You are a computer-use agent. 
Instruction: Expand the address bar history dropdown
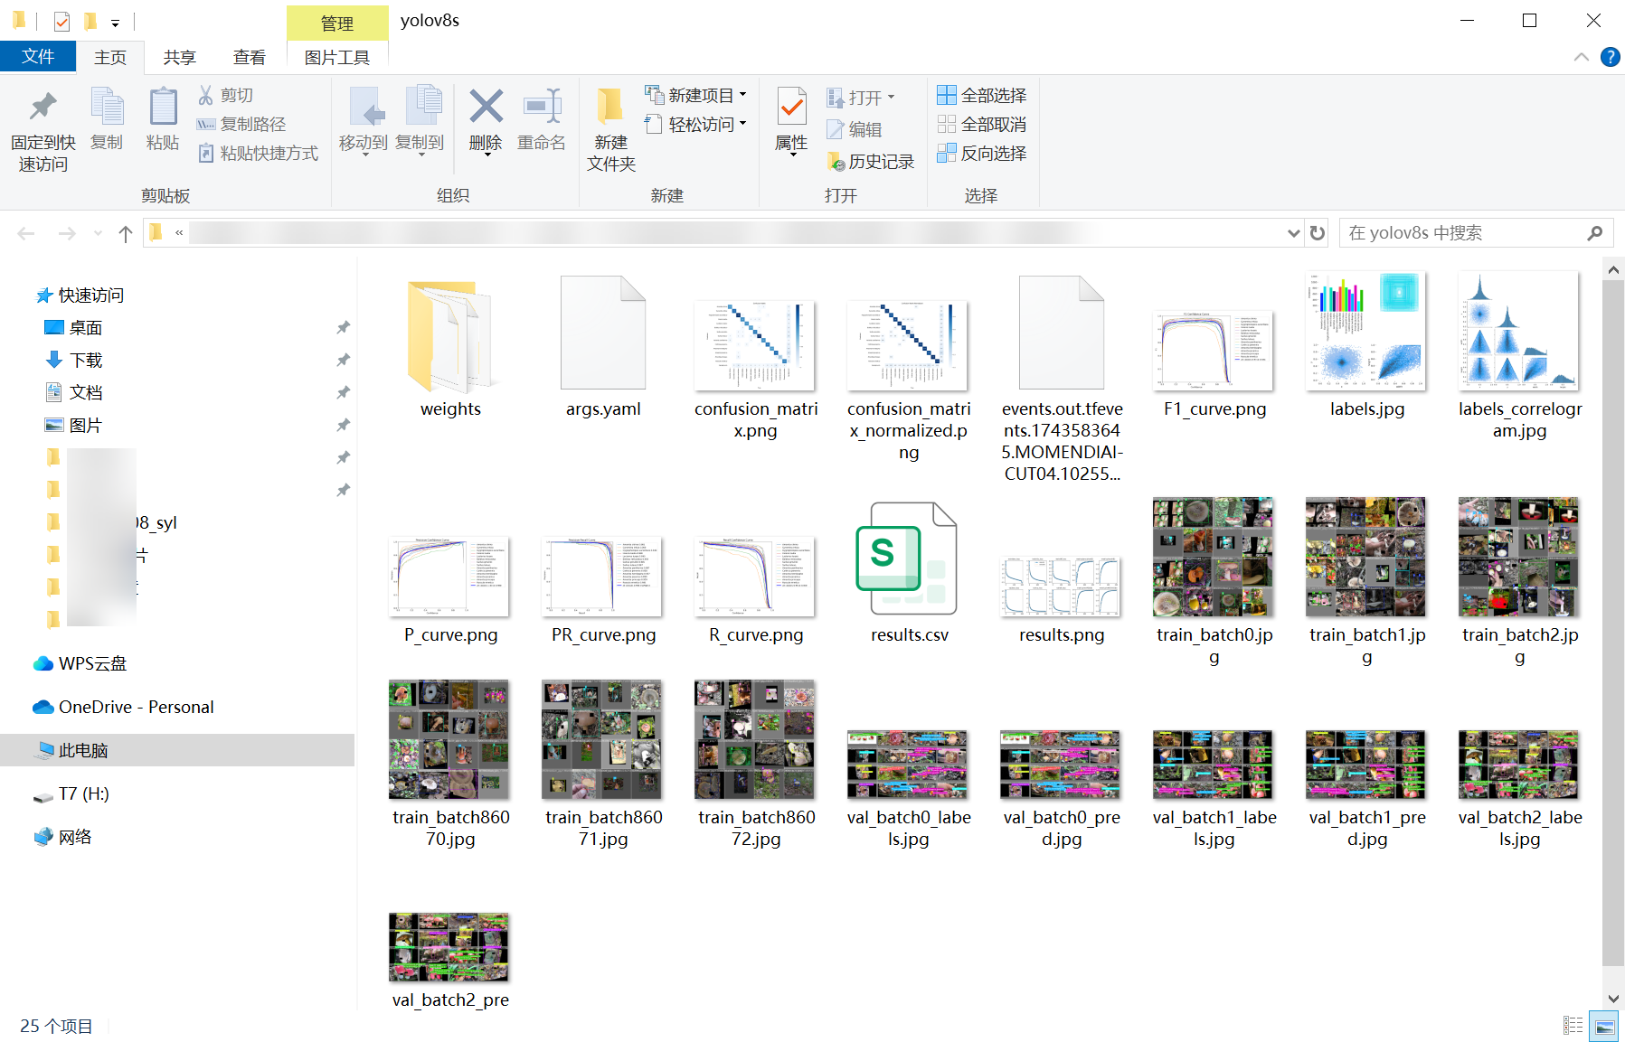1293,233
